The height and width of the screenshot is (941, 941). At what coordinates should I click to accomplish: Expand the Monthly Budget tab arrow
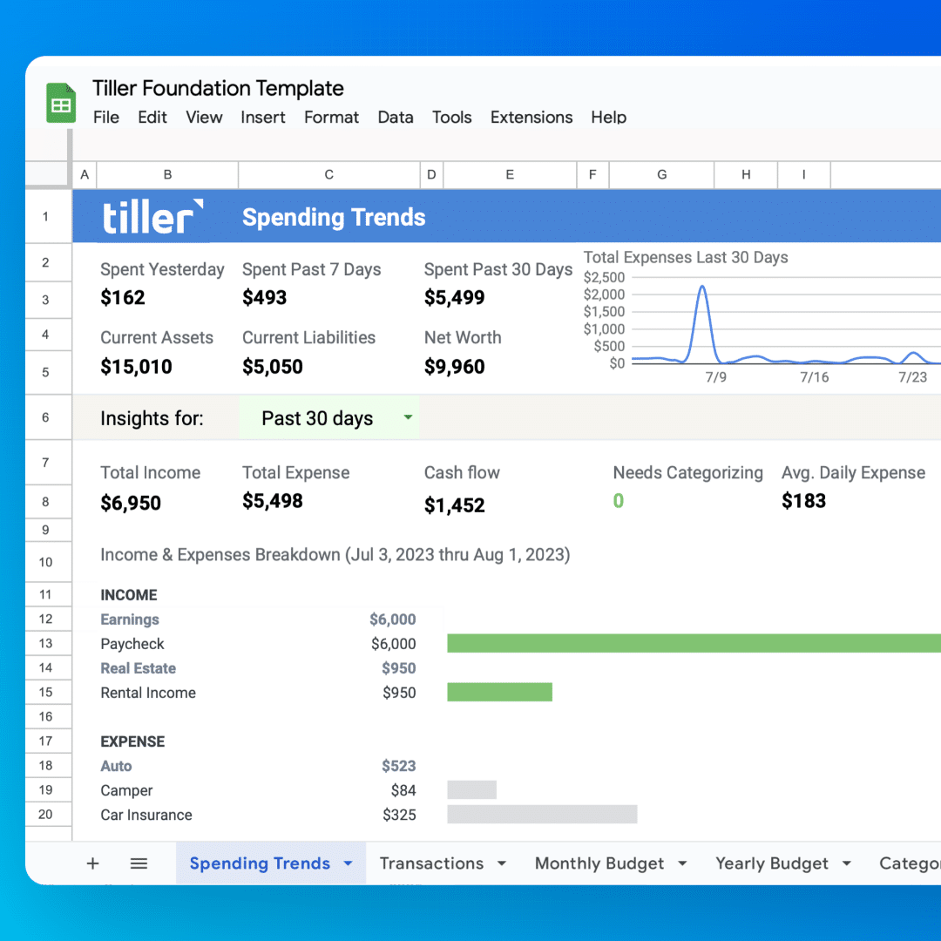coord(682,863)
